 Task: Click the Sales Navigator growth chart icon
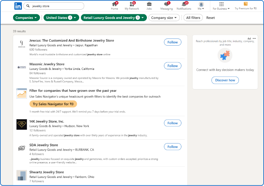pos(21,93)
